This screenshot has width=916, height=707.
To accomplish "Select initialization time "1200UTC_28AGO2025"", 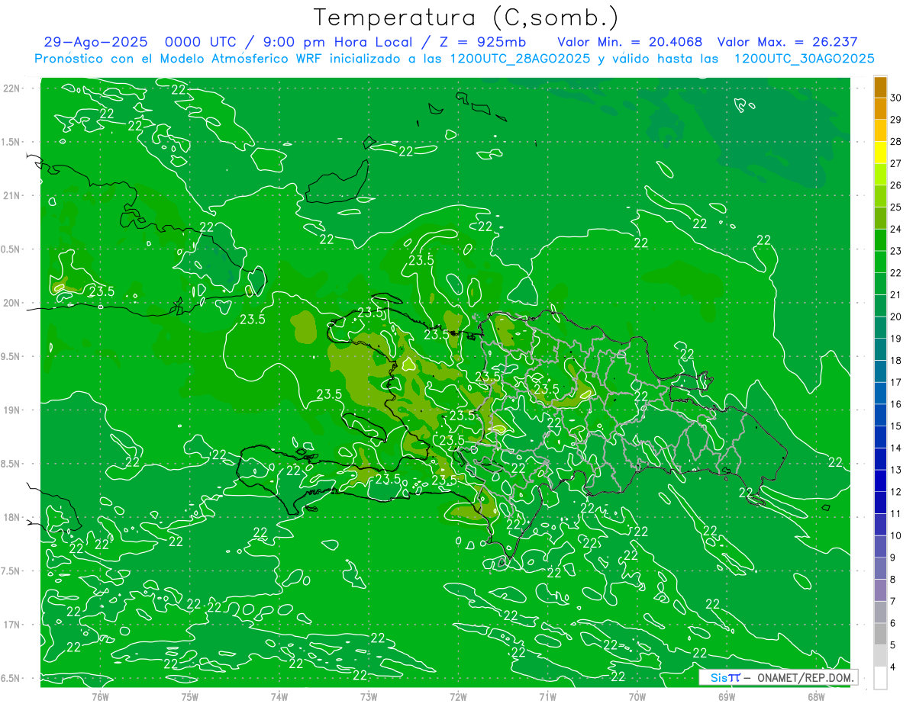I will (519, 59).
